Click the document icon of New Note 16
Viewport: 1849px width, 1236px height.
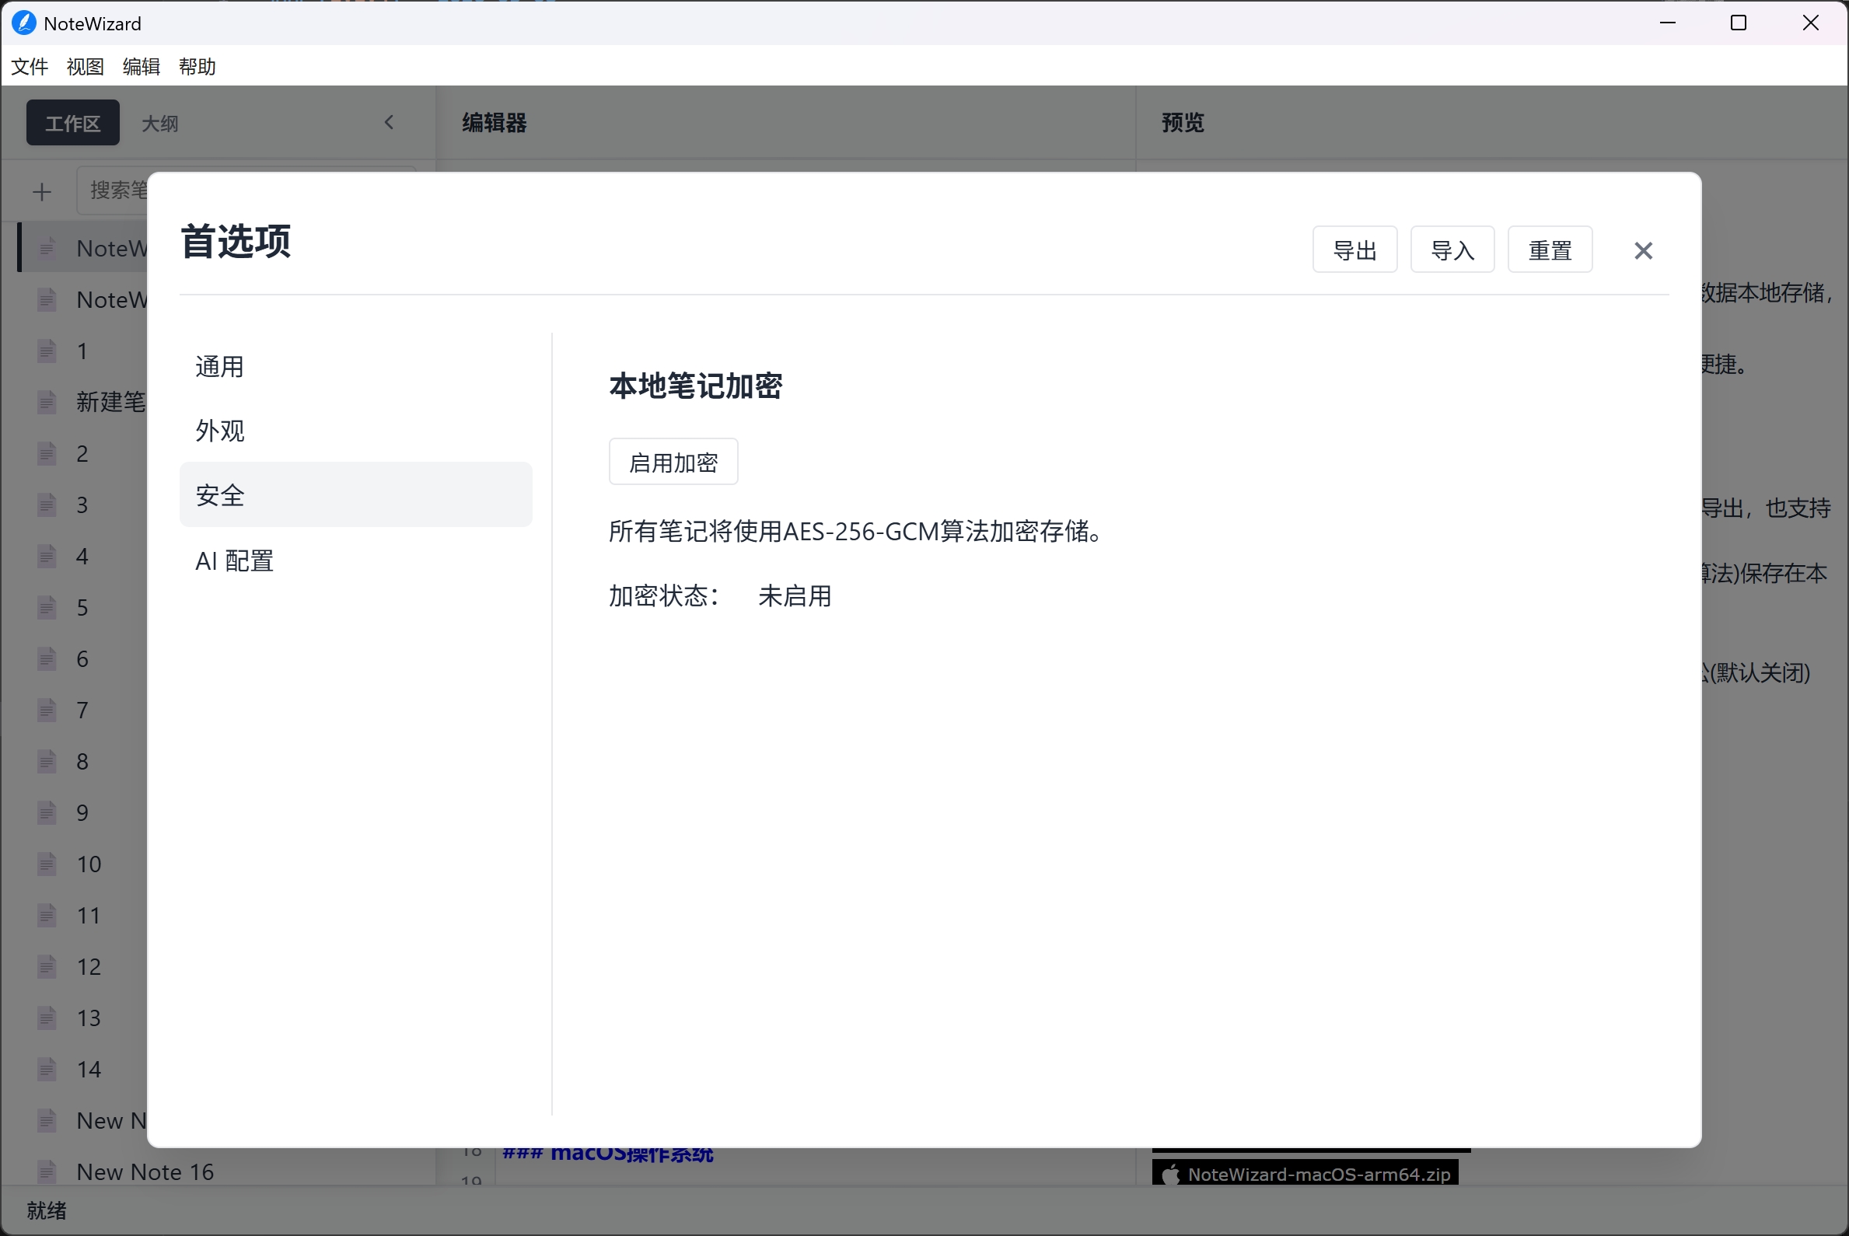47,1172
